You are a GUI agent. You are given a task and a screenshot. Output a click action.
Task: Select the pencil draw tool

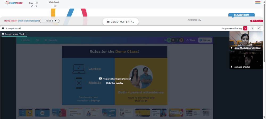[x=32, y=6]
